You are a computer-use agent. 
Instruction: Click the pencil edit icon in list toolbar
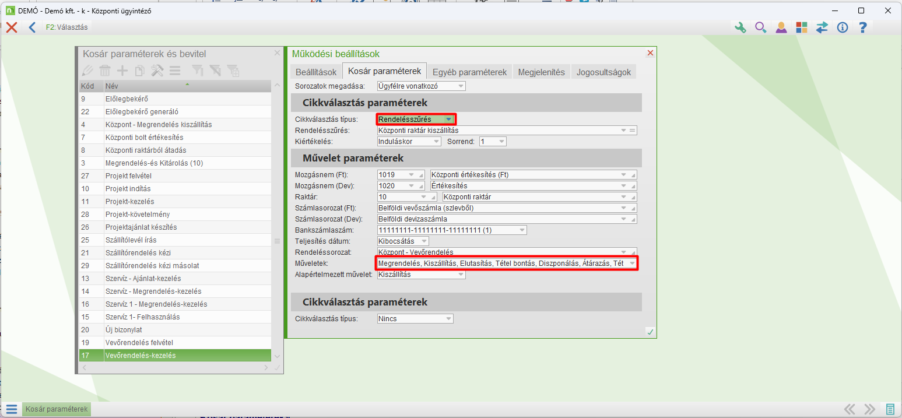pos(87,71)
